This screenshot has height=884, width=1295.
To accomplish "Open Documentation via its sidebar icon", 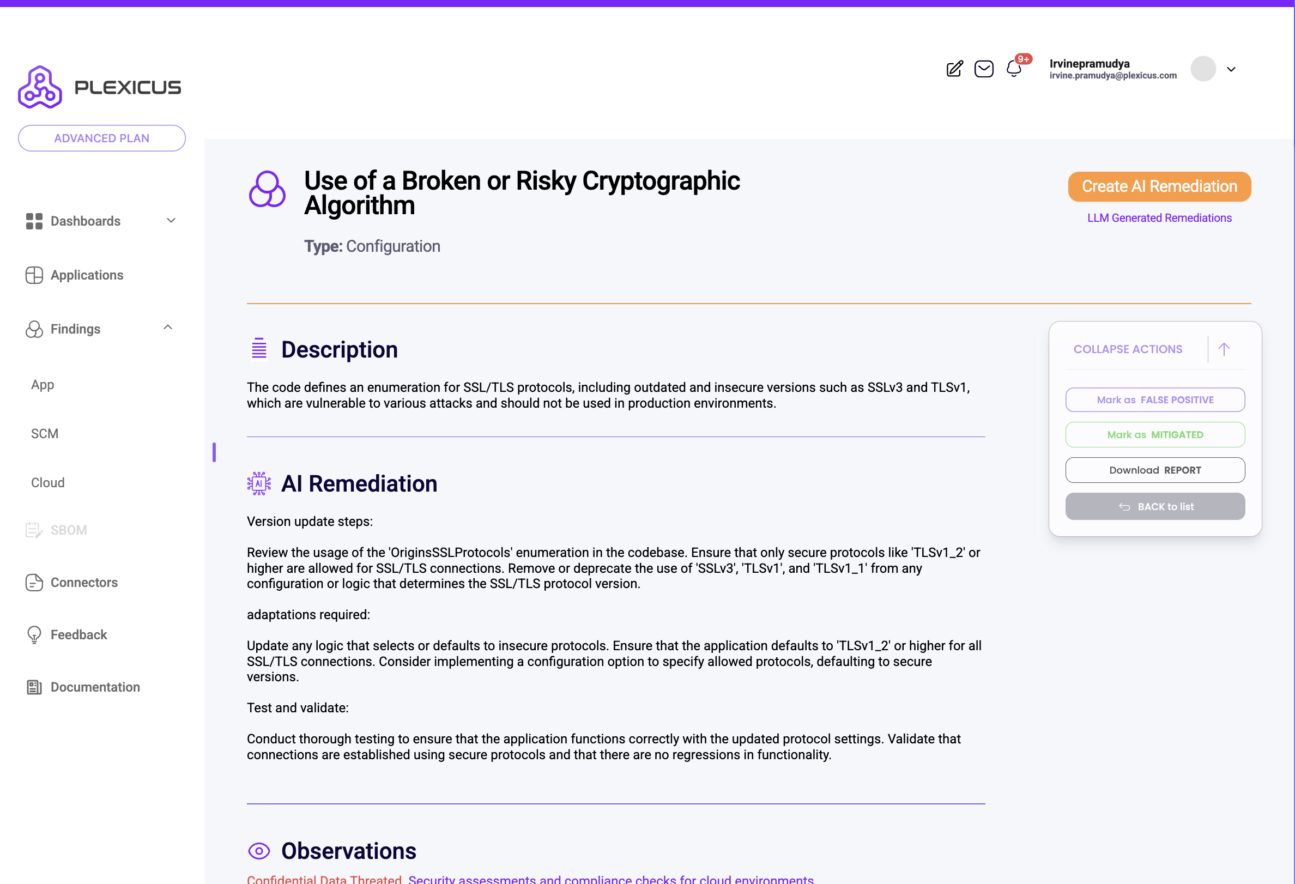I will [34, 687].
